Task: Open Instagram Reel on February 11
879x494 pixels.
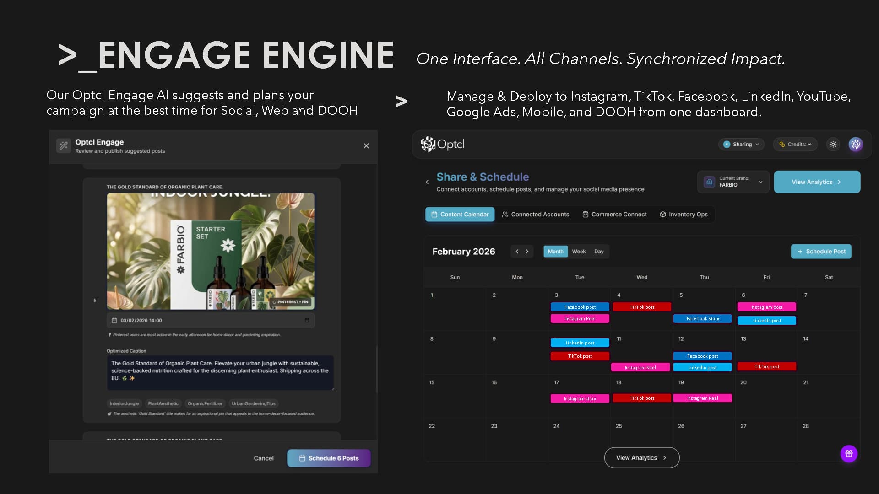Action: [x=640, y=368]
